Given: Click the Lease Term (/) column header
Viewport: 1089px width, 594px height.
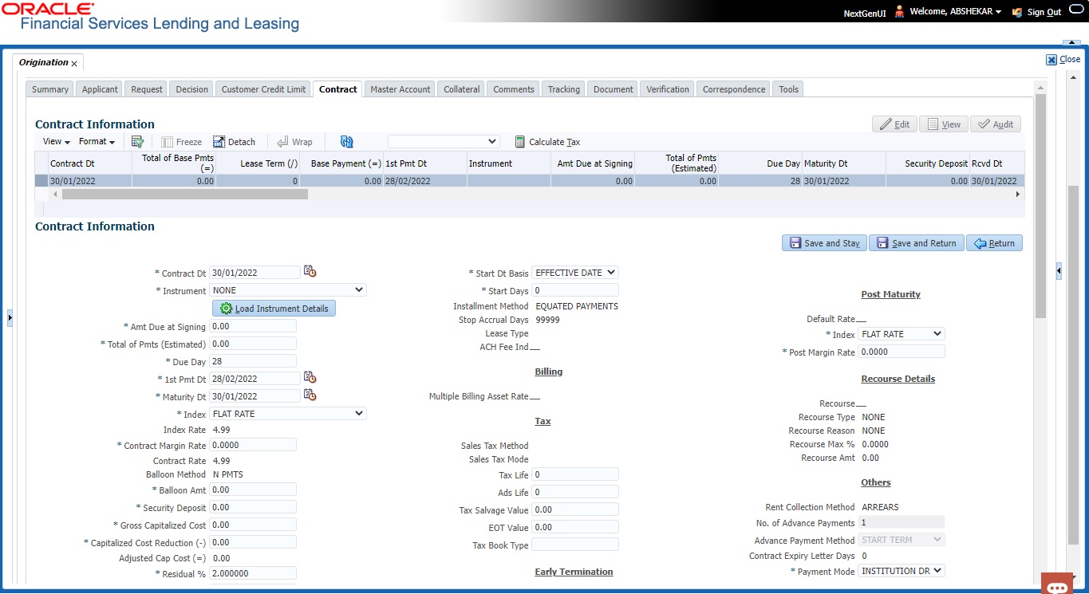Looking at the screenshot, I should click(x=258, y=163).
